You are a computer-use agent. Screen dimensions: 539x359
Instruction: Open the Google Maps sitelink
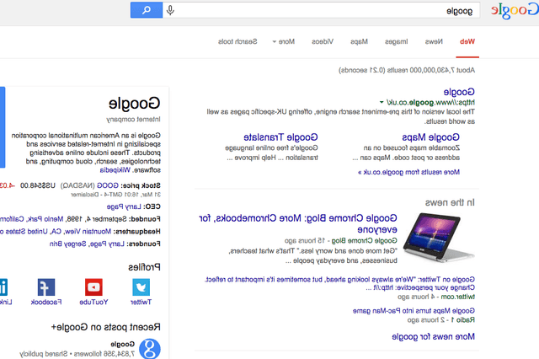pos(430,137)
